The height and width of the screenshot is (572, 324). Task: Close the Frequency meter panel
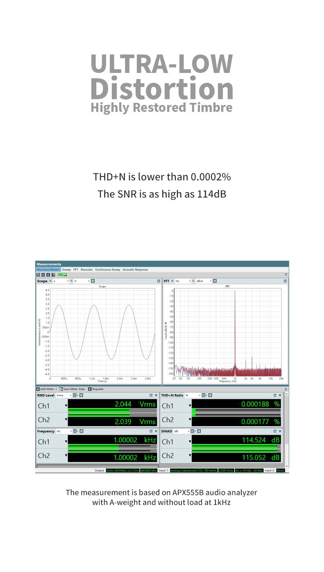click(x=156, y=431)
